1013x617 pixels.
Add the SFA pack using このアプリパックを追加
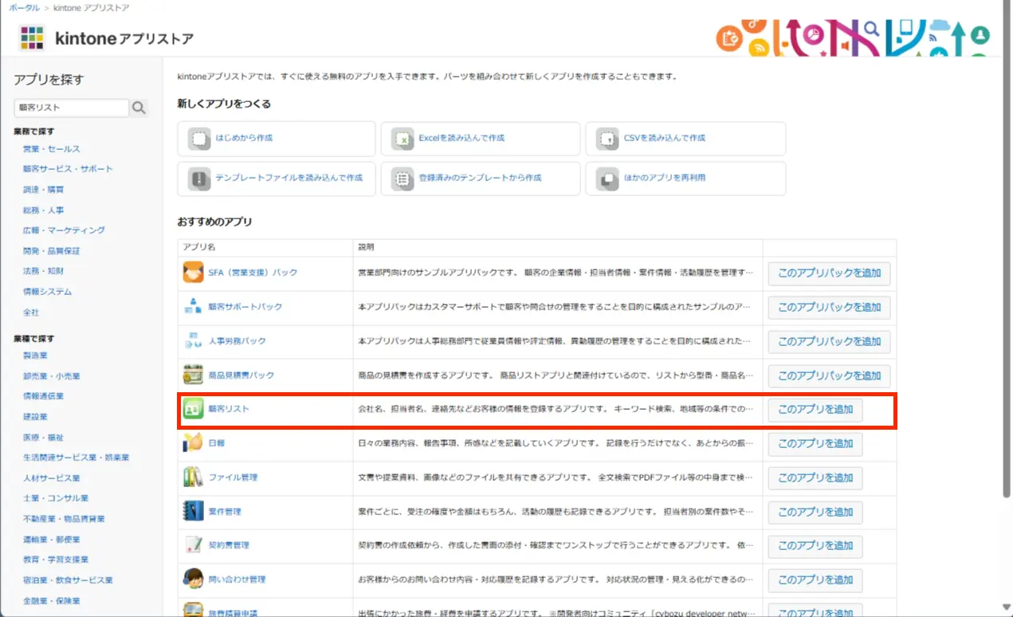tap(829, 273)
